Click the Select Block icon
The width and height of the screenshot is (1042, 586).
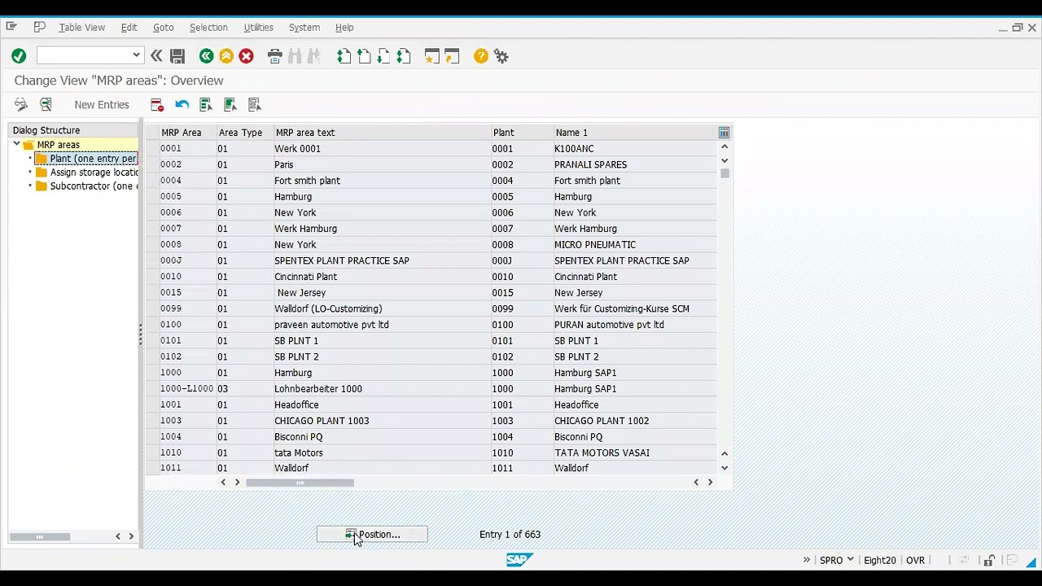[x=230, y=104]
